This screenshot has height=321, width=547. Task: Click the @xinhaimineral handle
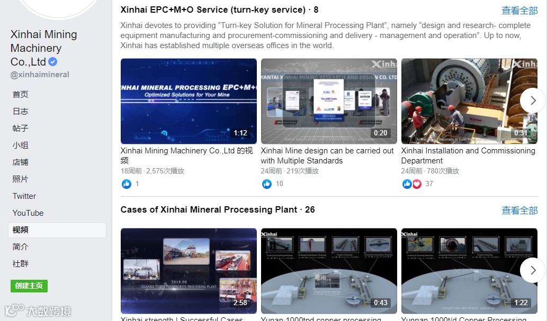point(40,75)
